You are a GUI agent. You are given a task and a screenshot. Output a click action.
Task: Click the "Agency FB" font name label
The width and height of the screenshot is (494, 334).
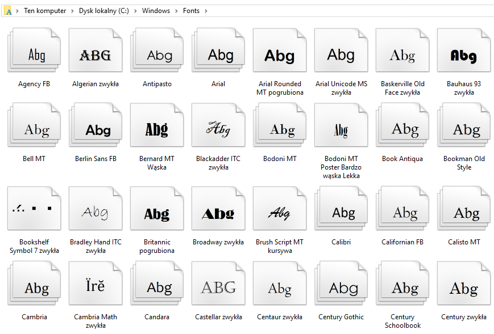click(x=34, y=84)
